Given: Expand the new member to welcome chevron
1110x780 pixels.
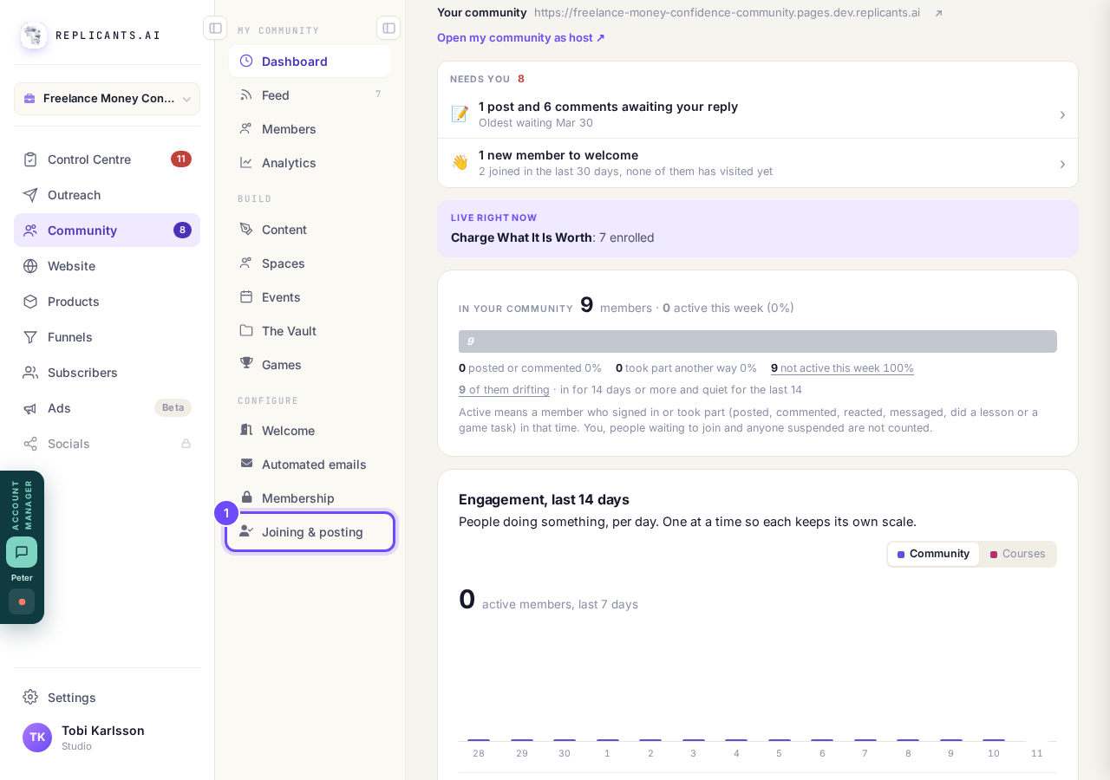Looking at the screenshot, I should [x=1062, y=164].
